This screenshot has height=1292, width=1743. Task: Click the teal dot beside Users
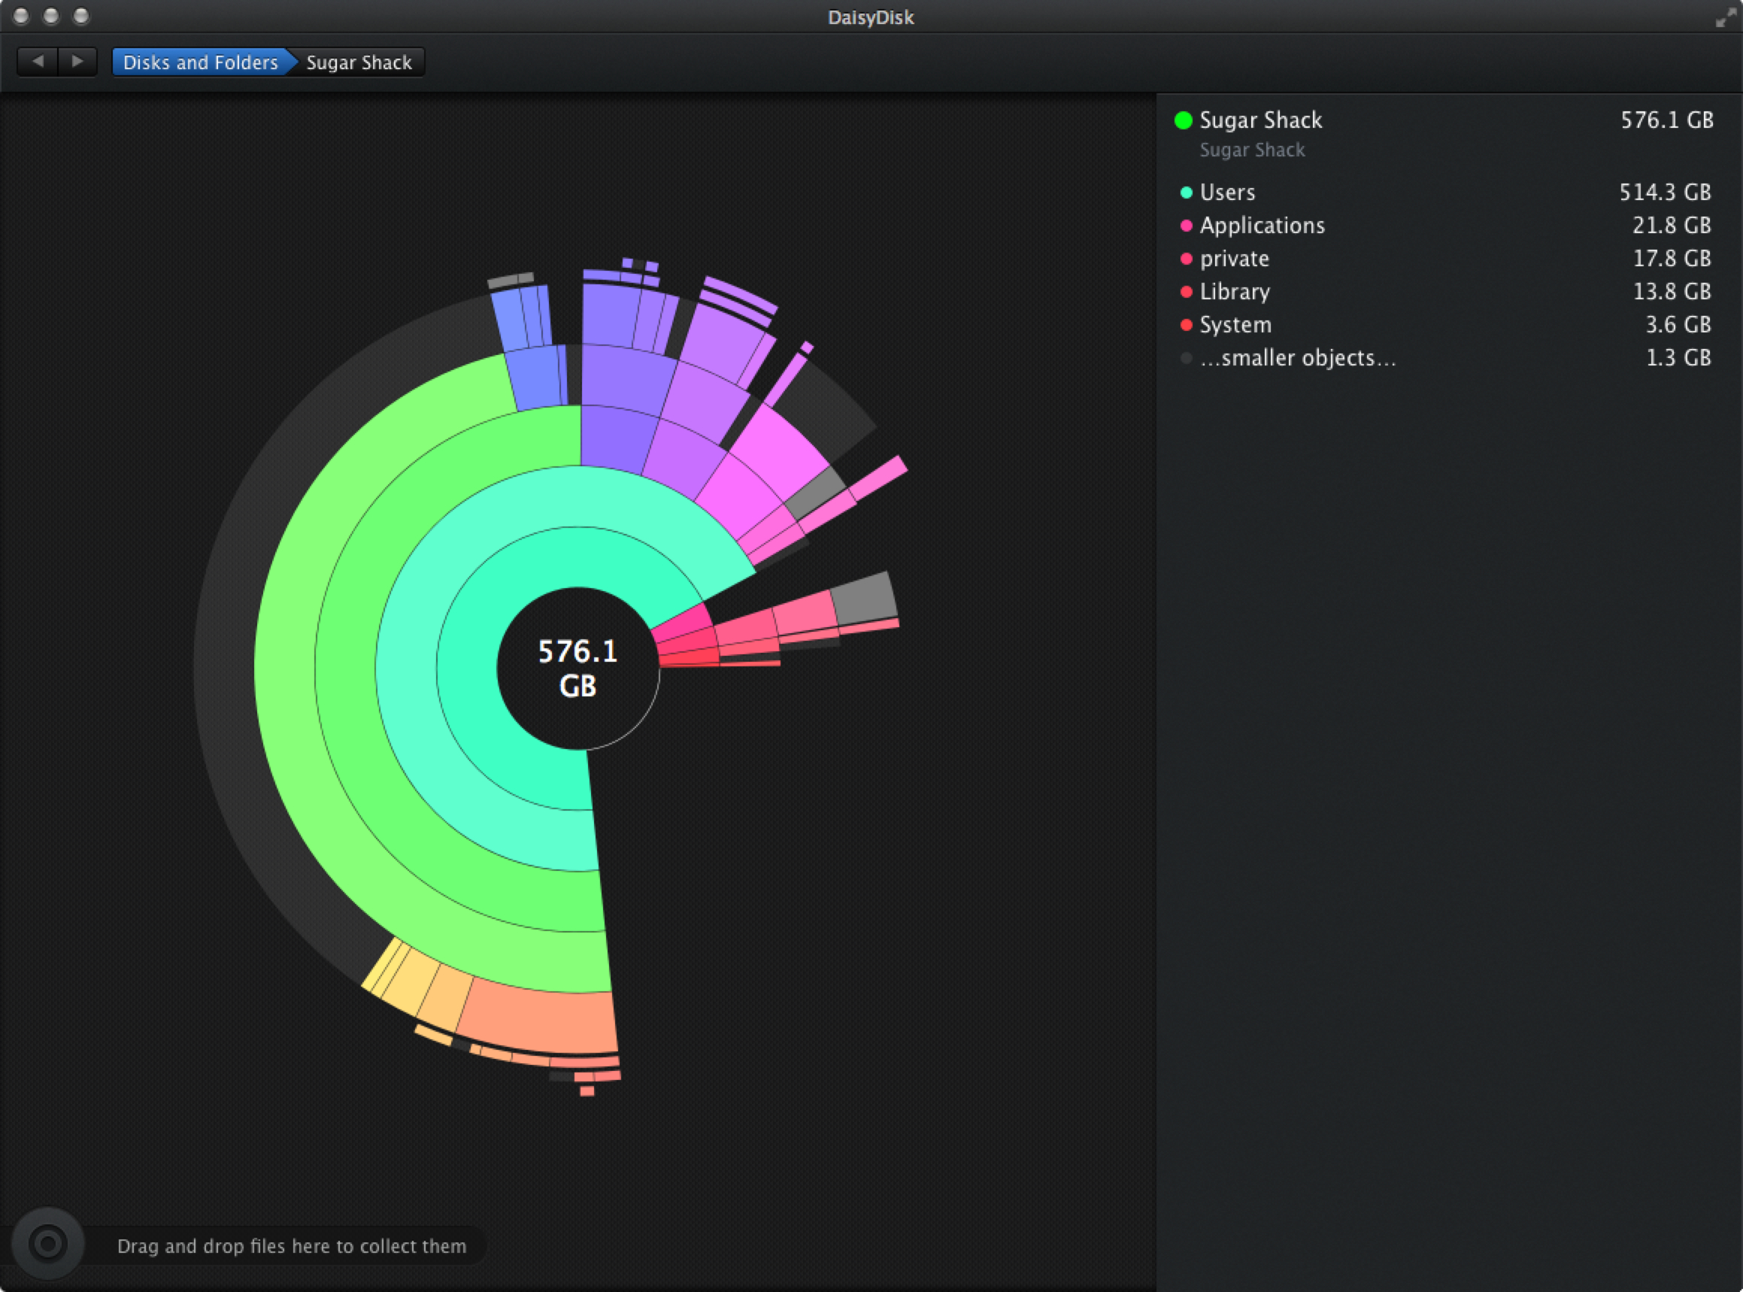click(x=1187, y=193)
